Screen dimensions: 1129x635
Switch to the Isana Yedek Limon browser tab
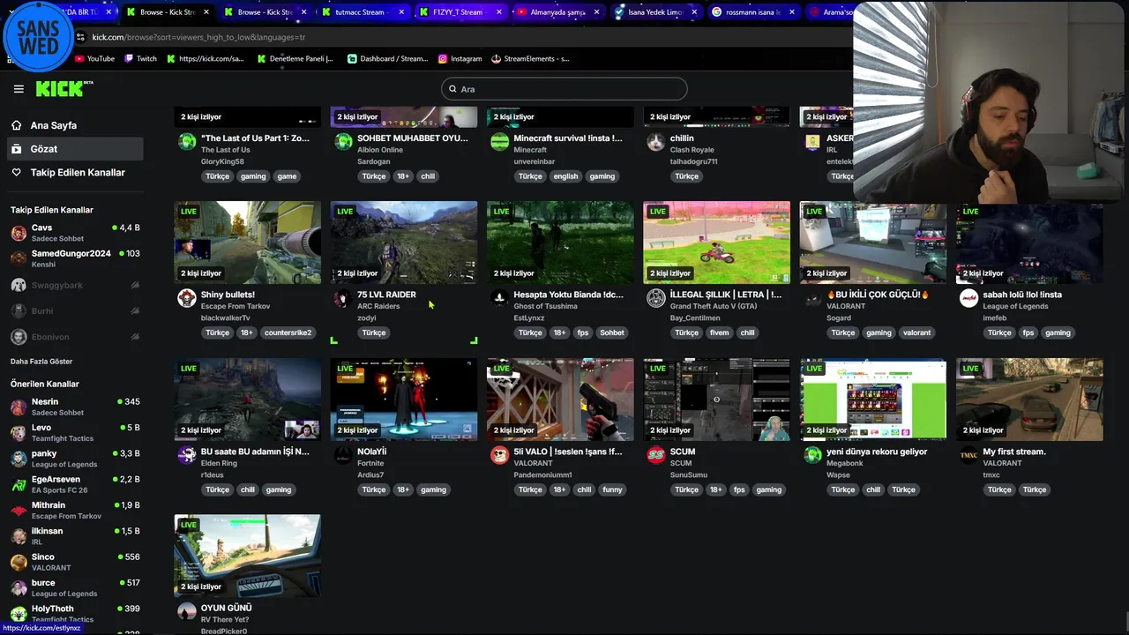point(655,12)
